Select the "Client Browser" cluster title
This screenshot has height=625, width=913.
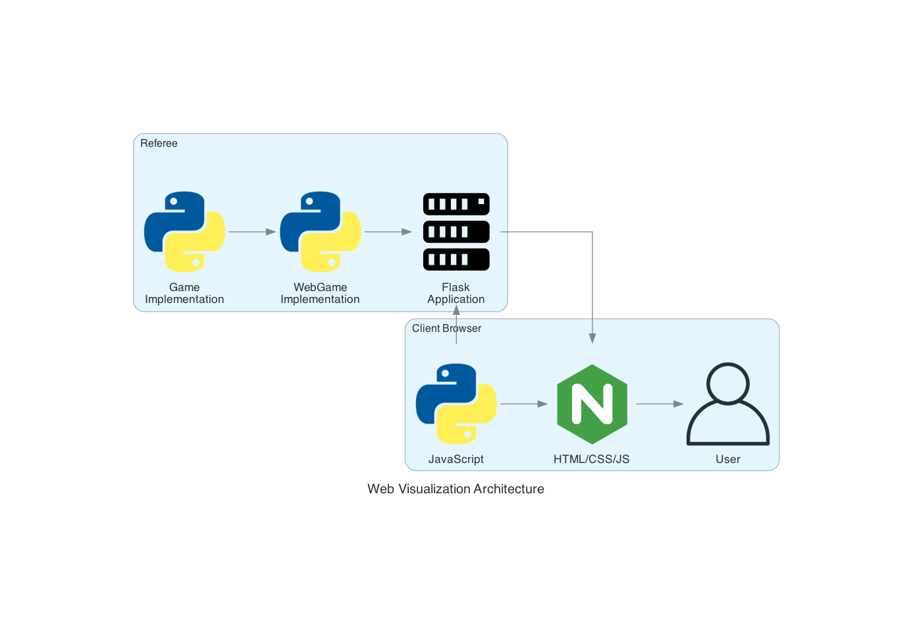446,329
